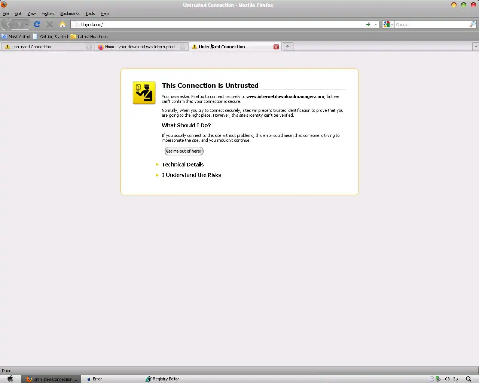This screenshot has height=383, width=479.
Task: Click the magnifier search icon in search box
Action: click(473, 24)
